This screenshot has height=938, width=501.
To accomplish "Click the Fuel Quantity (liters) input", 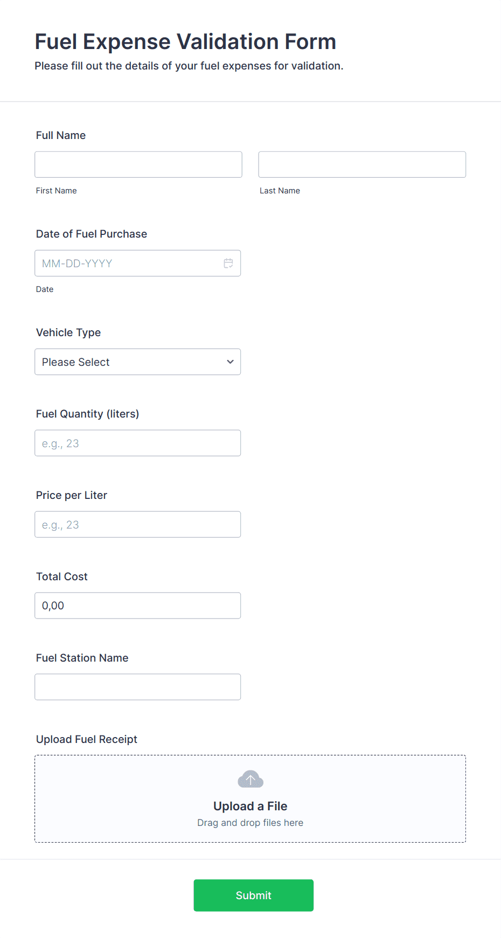I will pyautogui.click(x=137, y=443).
